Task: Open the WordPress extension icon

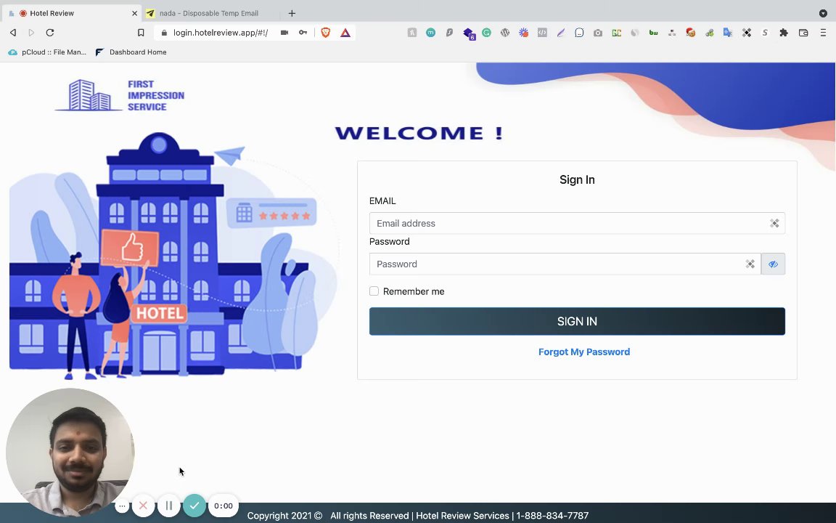Action: coord(505,33)
